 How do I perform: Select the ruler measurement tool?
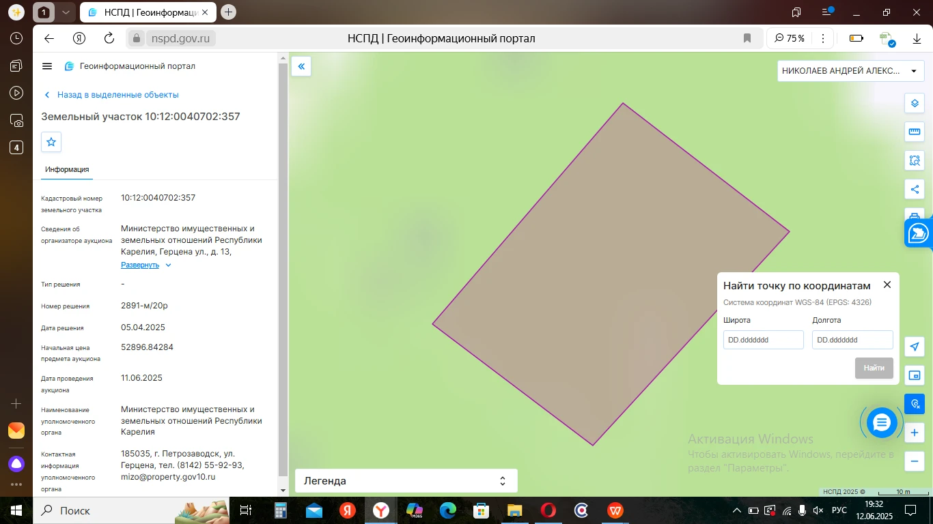(915, 132)
